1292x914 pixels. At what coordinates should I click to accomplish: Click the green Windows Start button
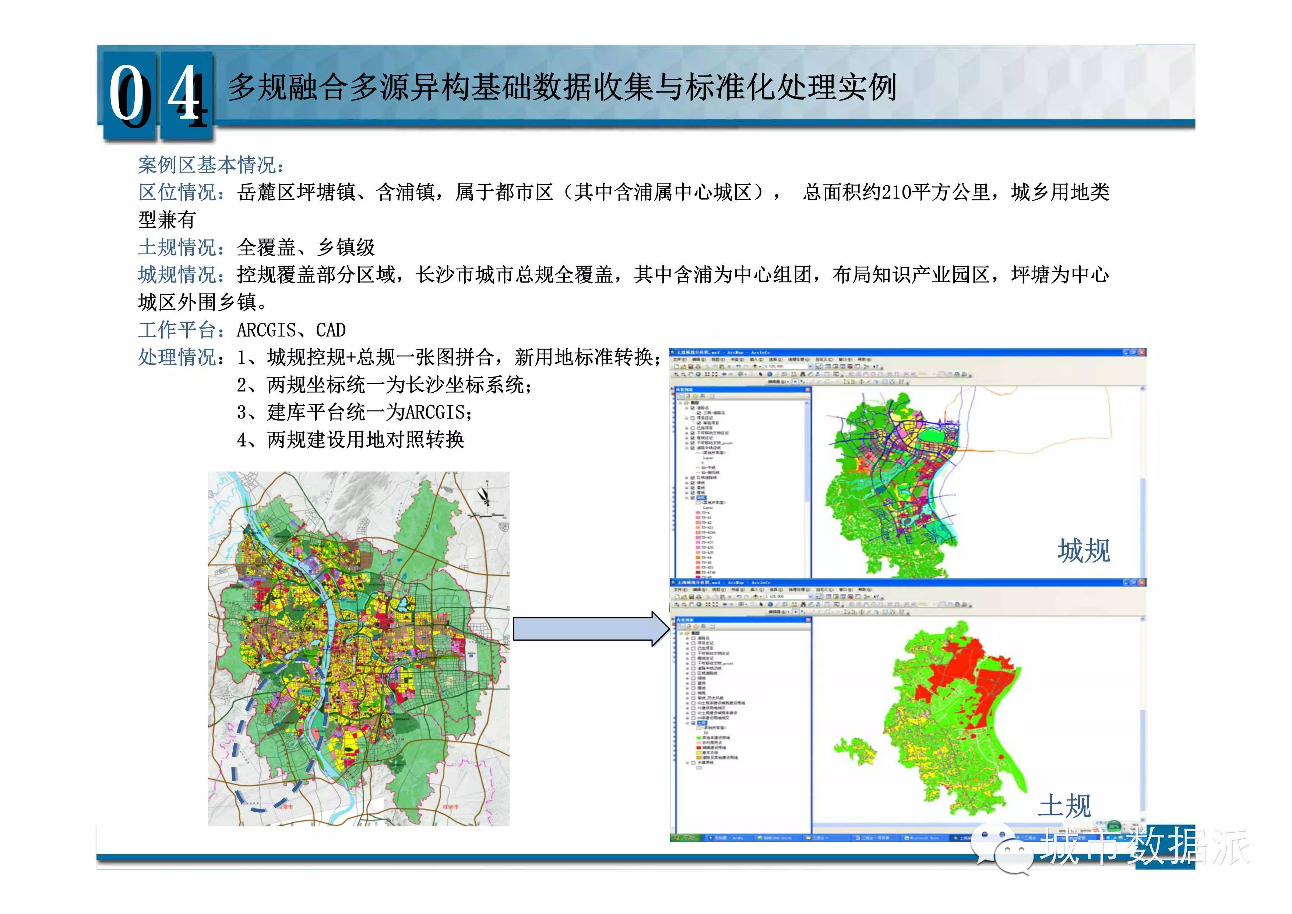pos(685,838)
